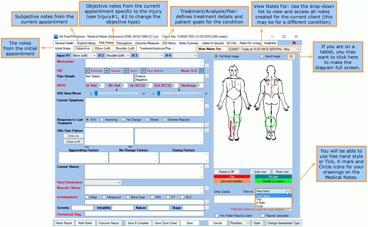Open the Treatment/Analysis/Plan tab

[155, 48]
